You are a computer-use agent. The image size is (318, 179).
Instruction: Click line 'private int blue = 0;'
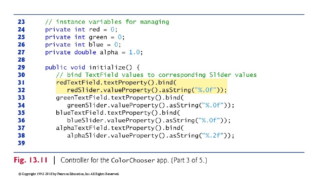click(83, 45)
